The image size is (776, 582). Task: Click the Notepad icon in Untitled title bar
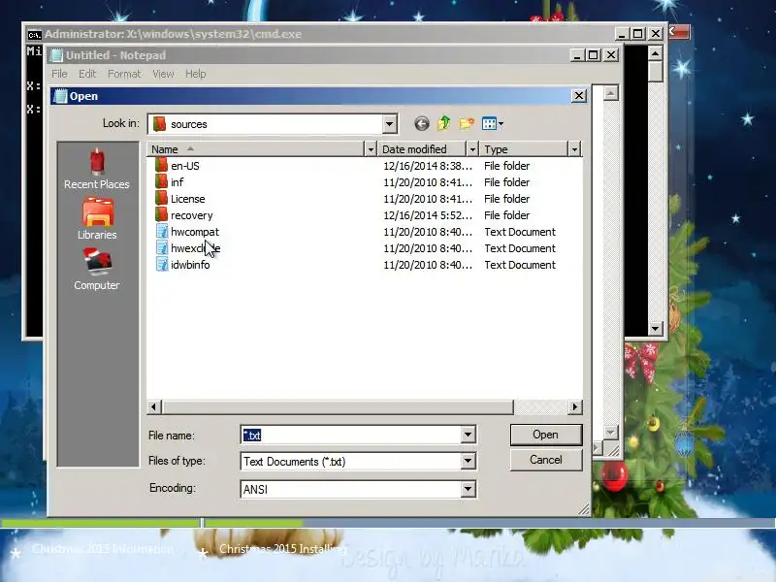click(x=57, y=55)
